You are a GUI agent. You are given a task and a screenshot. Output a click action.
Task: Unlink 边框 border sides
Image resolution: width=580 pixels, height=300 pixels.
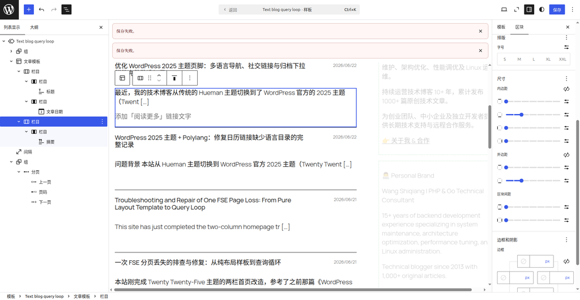(x=566, y=261)
